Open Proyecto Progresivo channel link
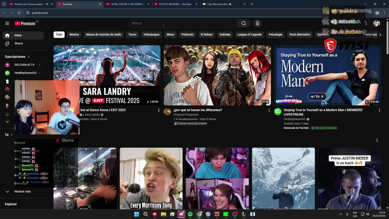 [x=186, y=115]
